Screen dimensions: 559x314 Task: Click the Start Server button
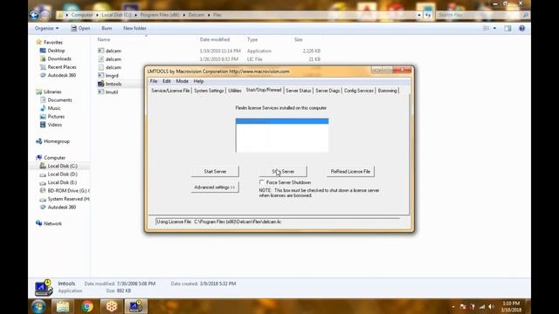coord(215,171)
